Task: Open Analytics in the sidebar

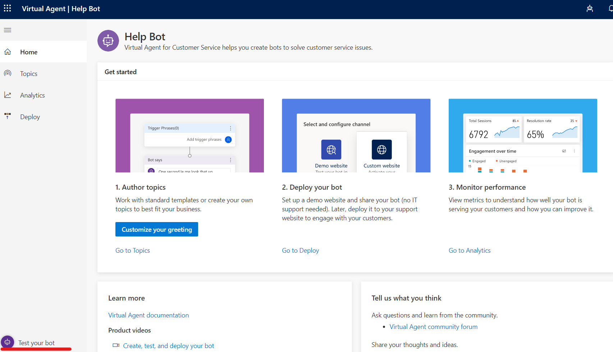Action: pos(43,95)
